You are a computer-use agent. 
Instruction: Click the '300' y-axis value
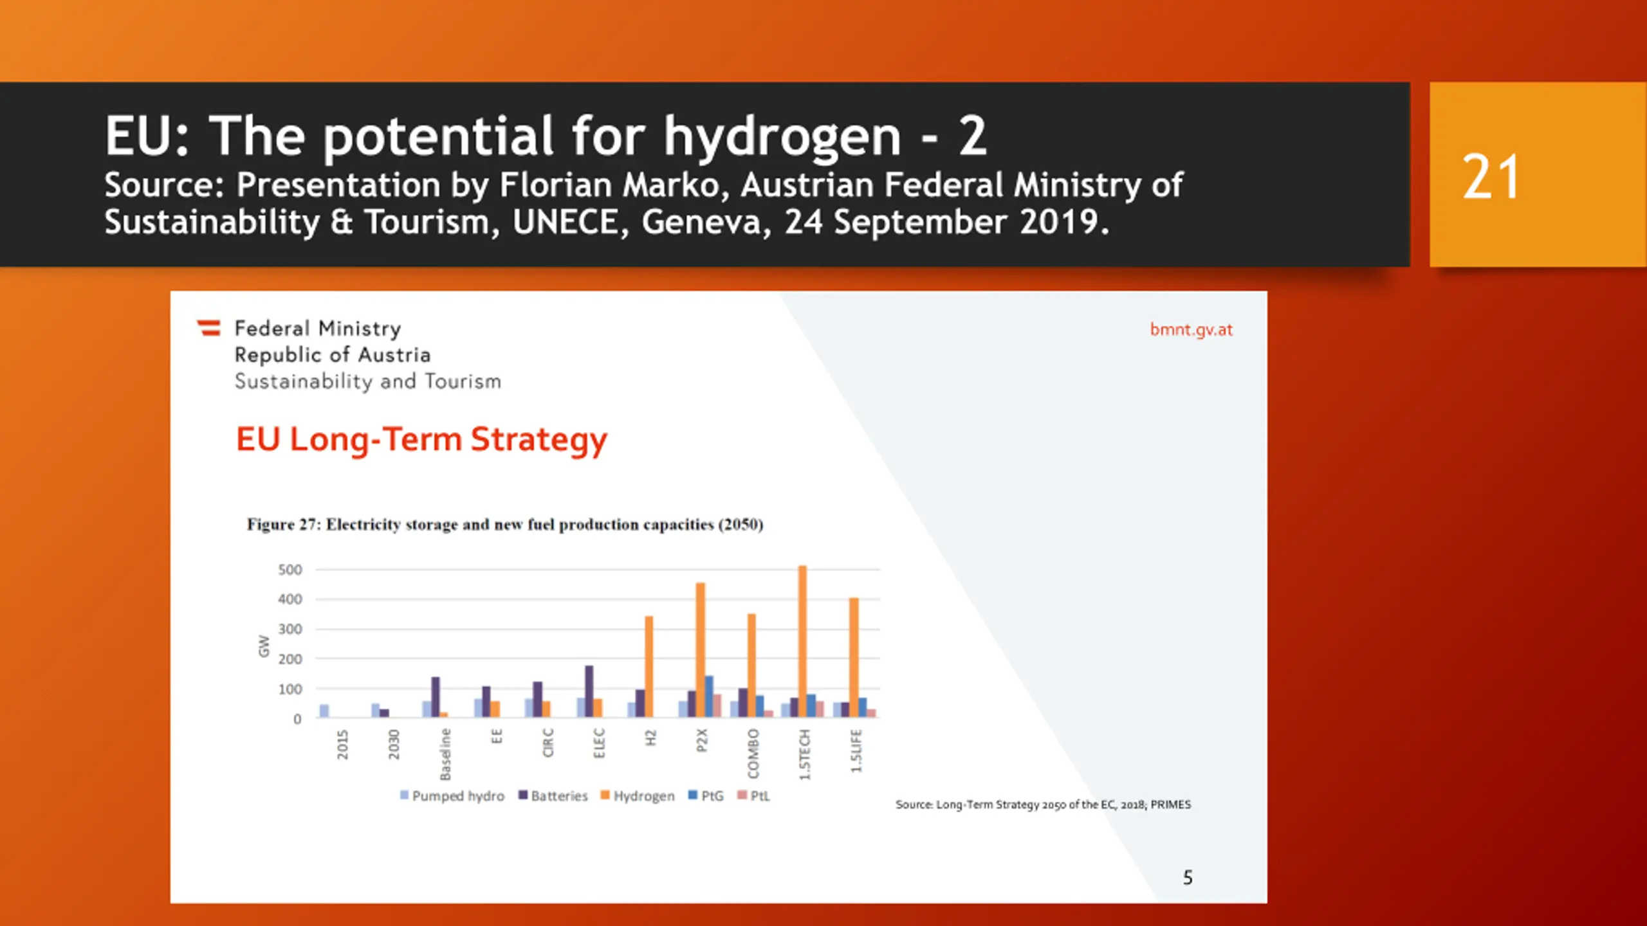click(290, 630)
